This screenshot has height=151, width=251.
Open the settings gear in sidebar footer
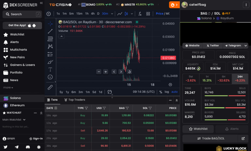[39, 147]
